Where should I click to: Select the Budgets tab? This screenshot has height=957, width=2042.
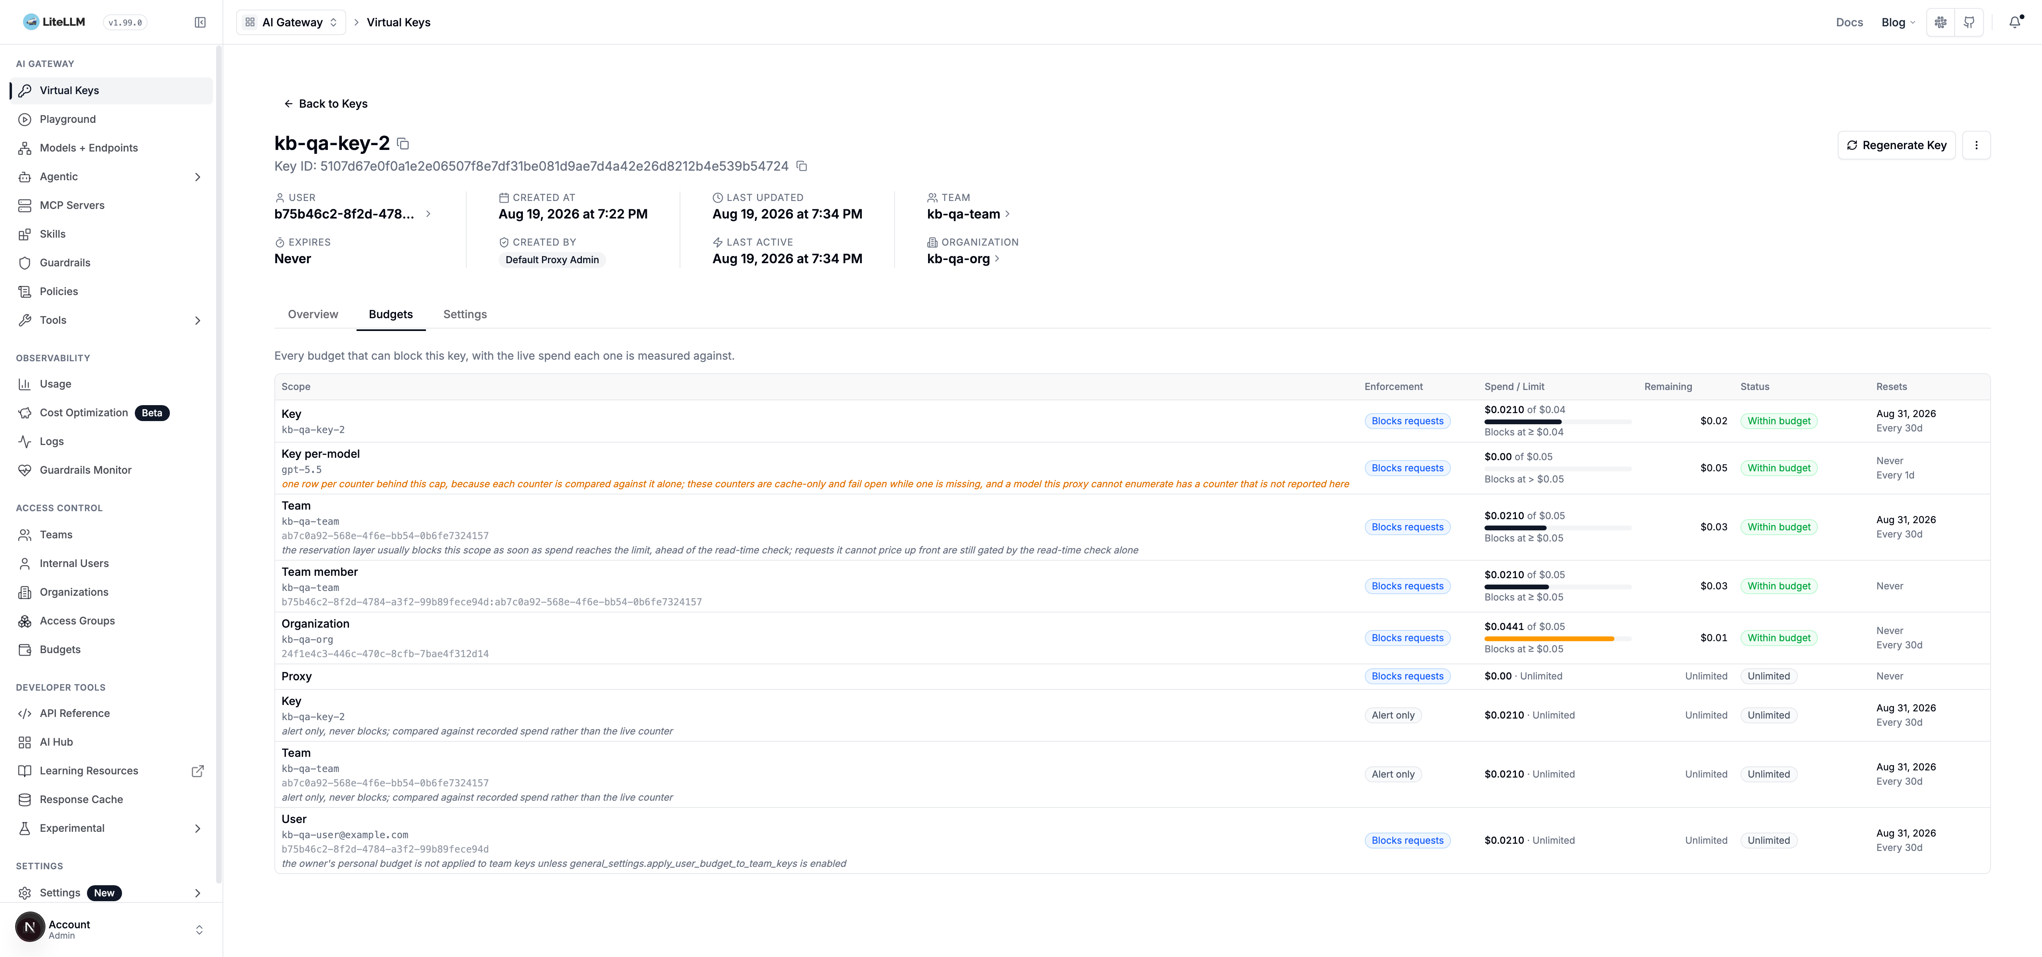click(391, 315)
